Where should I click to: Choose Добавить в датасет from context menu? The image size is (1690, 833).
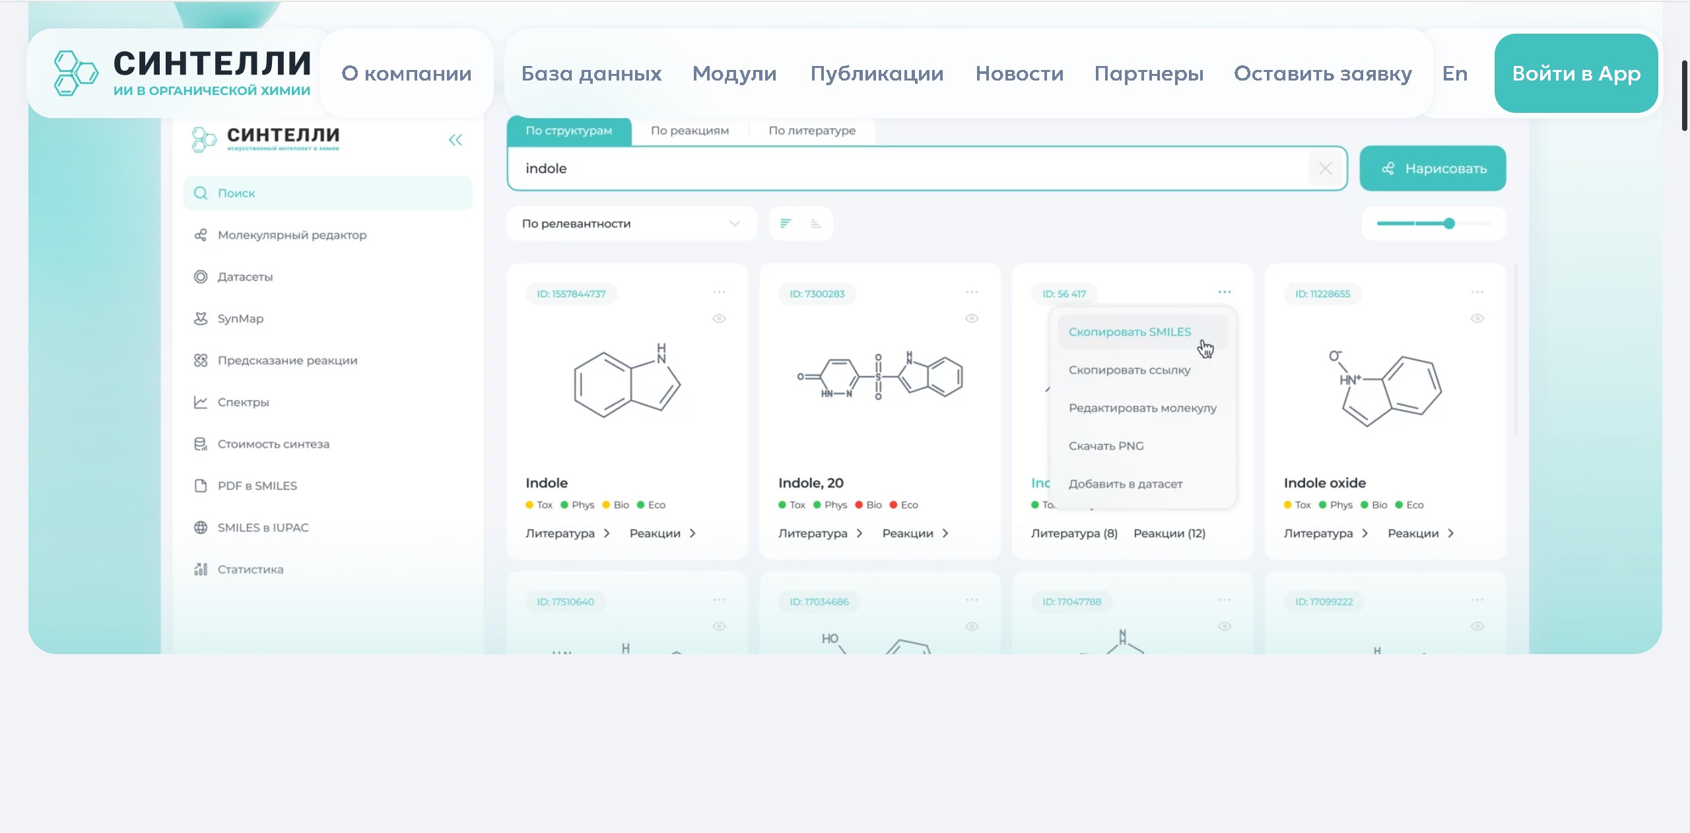pos(1126,484)
